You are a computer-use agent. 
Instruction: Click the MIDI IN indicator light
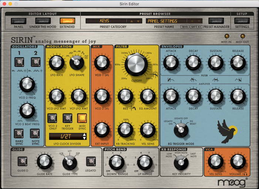point(227,36)
